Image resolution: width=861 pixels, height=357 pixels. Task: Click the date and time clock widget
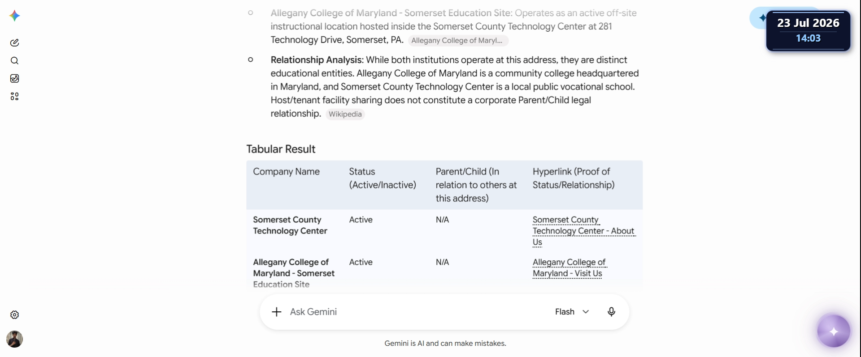[x=808, y=30]
